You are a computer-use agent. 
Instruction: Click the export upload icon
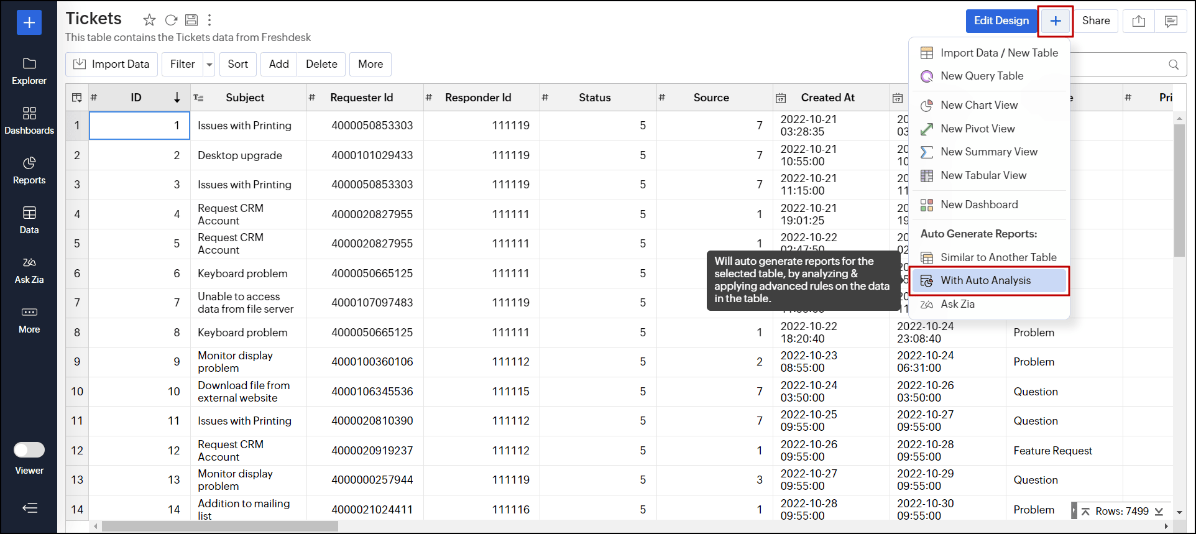pos(1138,21)
